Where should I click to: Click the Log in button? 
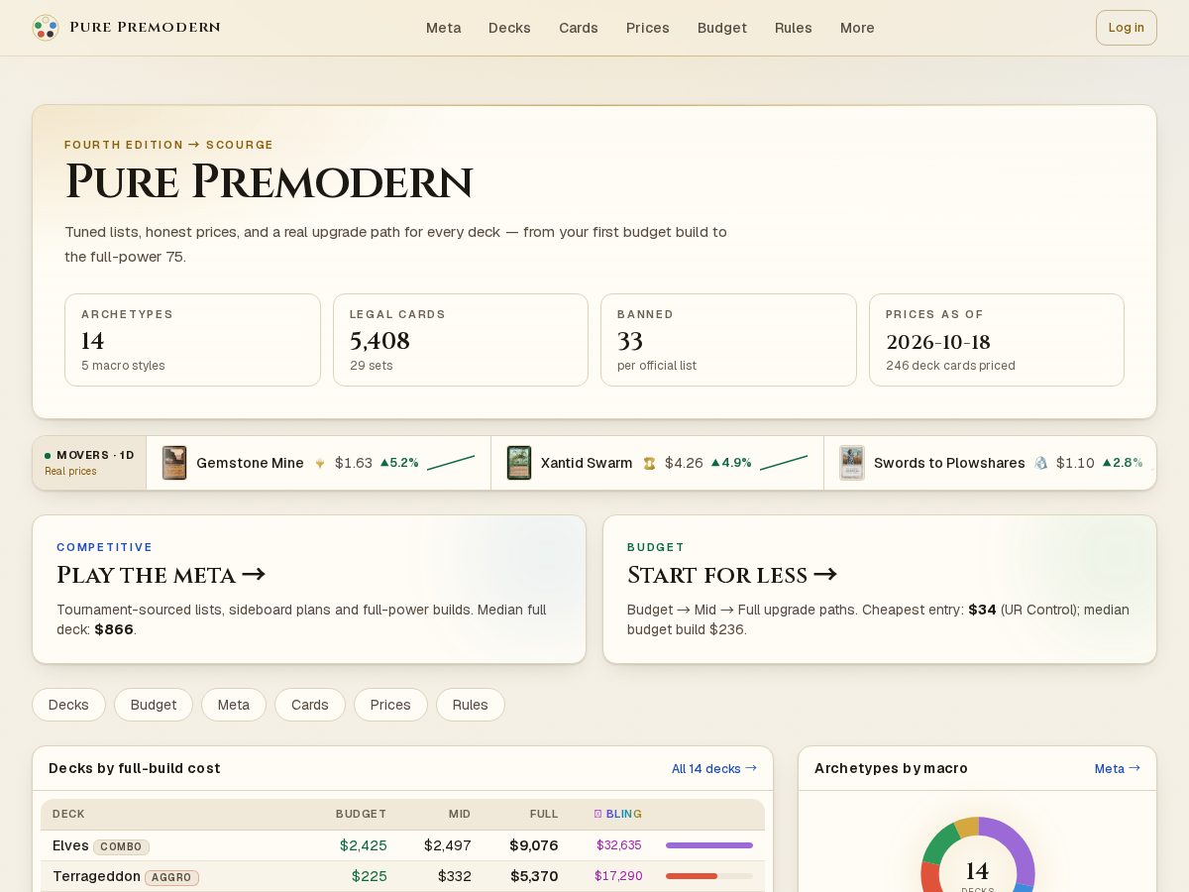[x=1126, y=28]
